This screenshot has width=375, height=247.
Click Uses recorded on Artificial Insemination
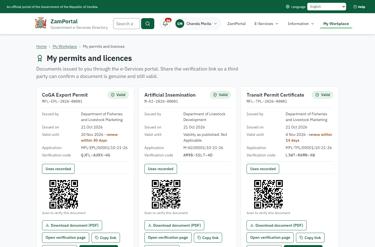tap(161, 169)
